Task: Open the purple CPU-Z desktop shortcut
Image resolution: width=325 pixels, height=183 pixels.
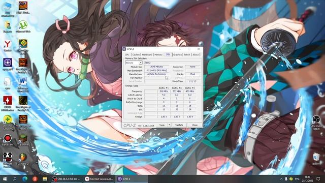Action: pyautogui.click(x=8, y=65)
